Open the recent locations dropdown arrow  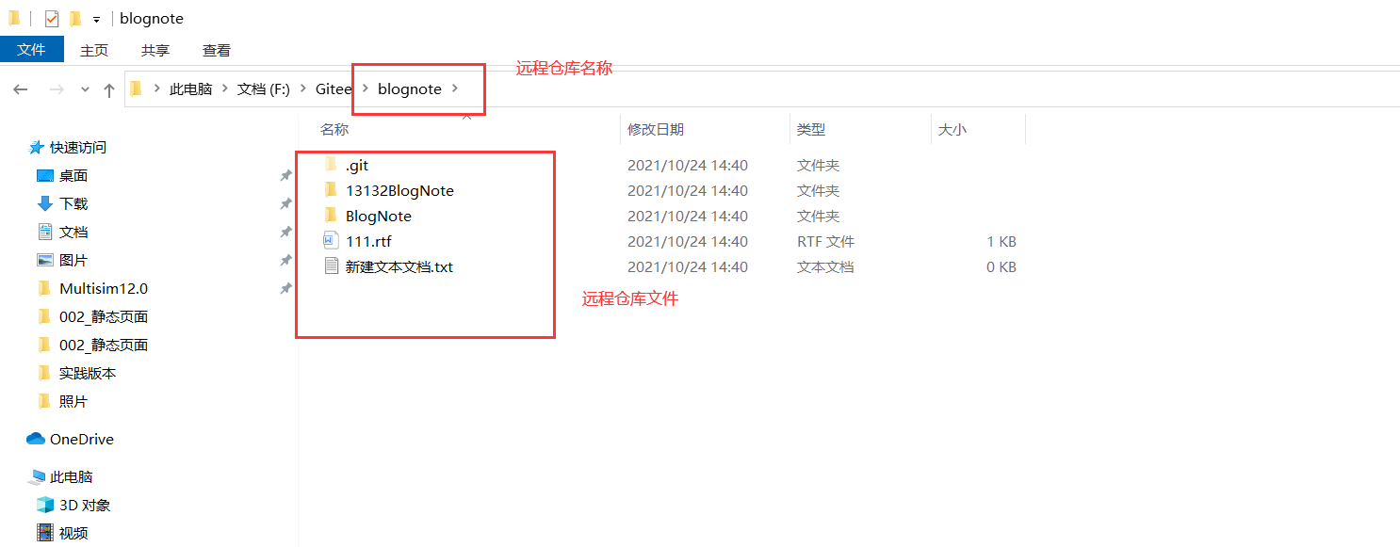coord(85,89)
